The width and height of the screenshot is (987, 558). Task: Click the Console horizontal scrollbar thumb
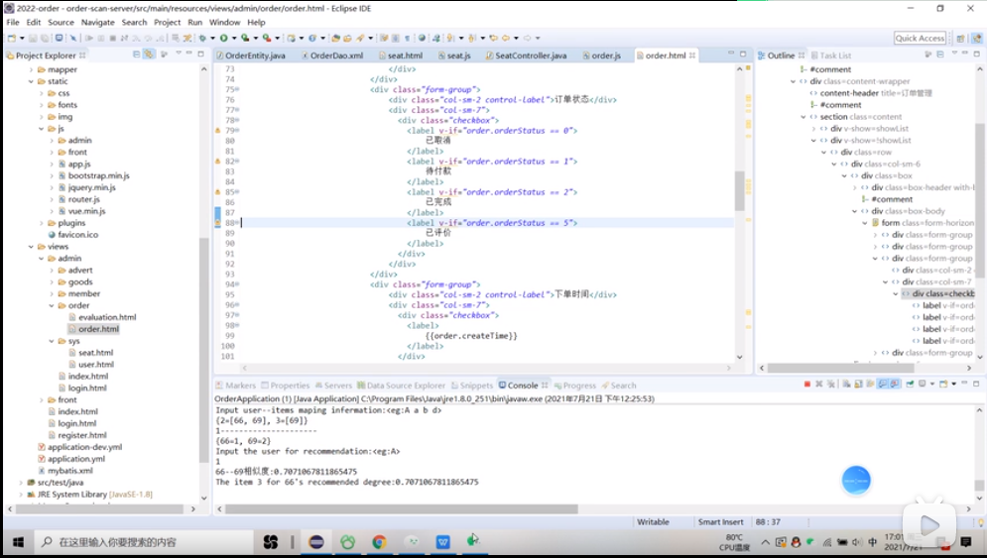coord(401,508)
